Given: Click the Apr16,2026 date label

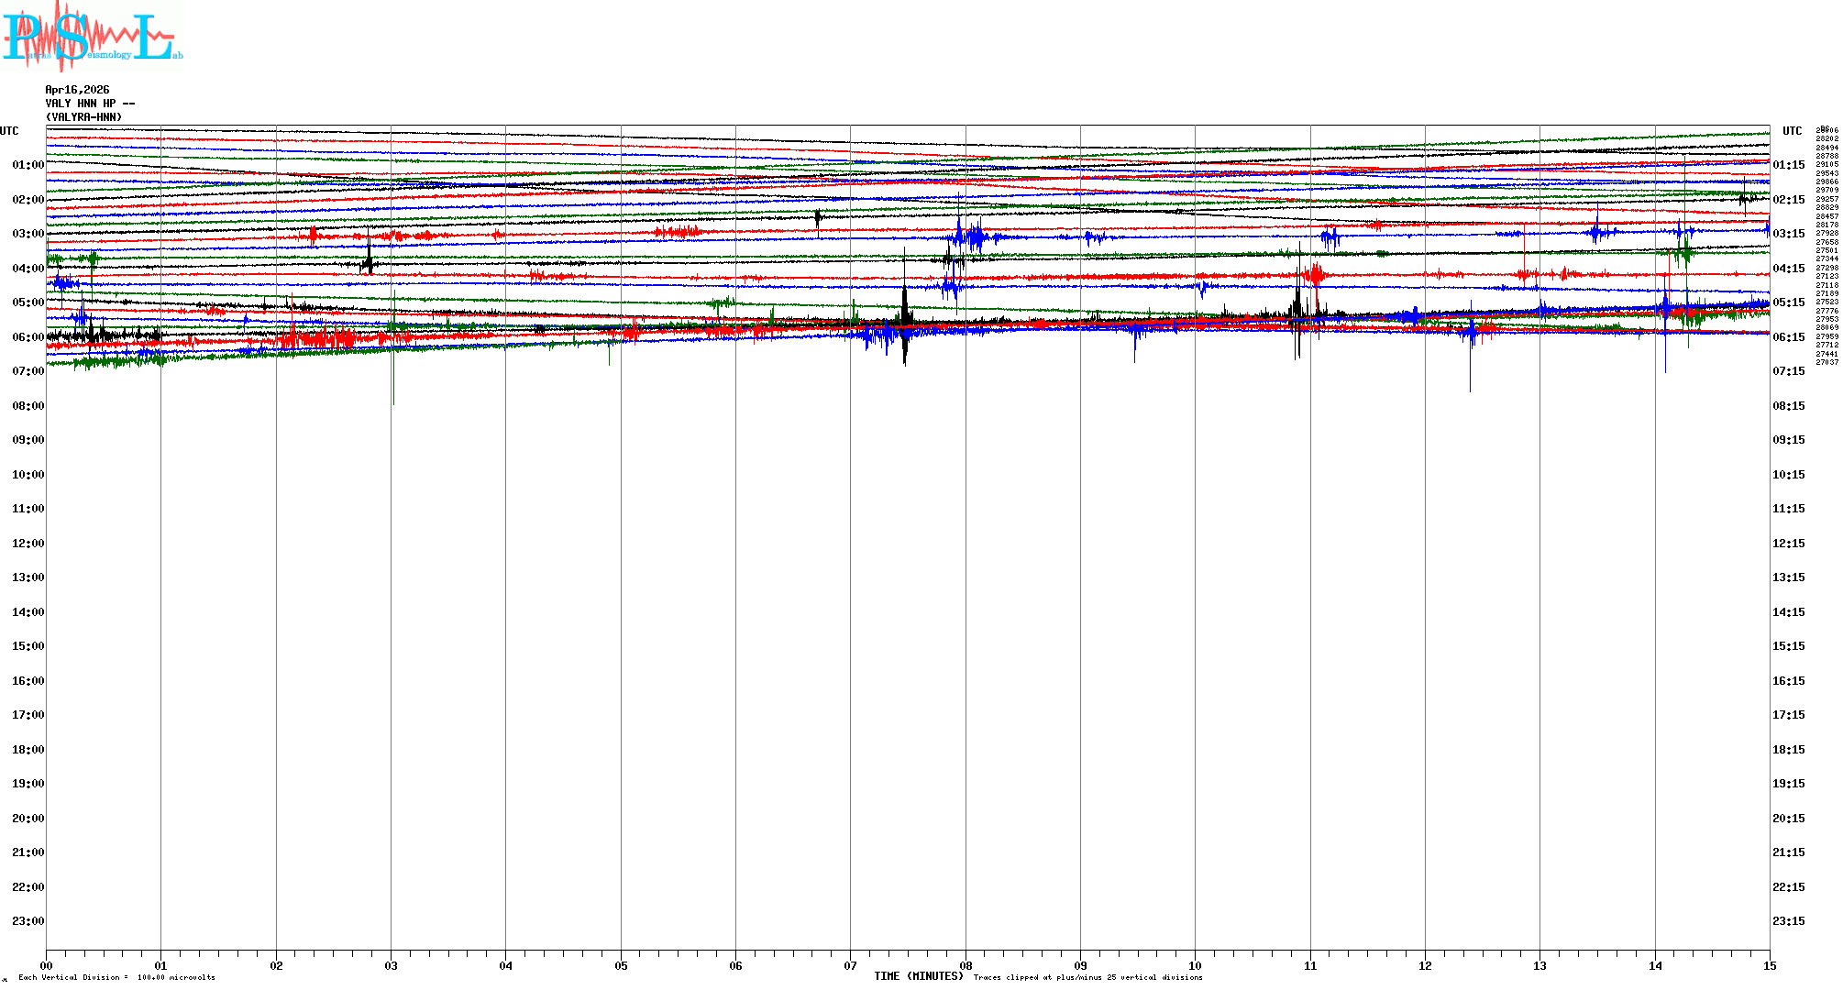Looking at the screenshot, I should tap(77, 90).
